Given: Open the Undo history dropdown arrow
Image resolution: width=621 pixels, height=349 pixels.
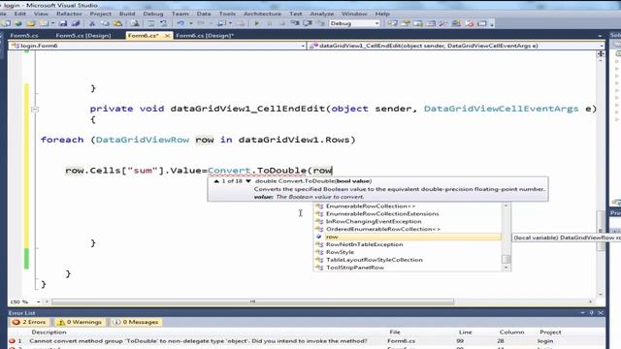Looking at the screenshot, I should 190,23.
